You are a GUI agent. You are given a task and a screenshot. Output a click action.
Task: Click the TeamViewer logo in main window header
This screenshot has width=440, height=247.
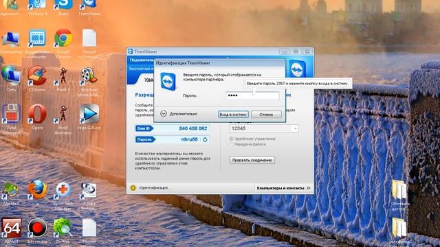pos(297,69)
